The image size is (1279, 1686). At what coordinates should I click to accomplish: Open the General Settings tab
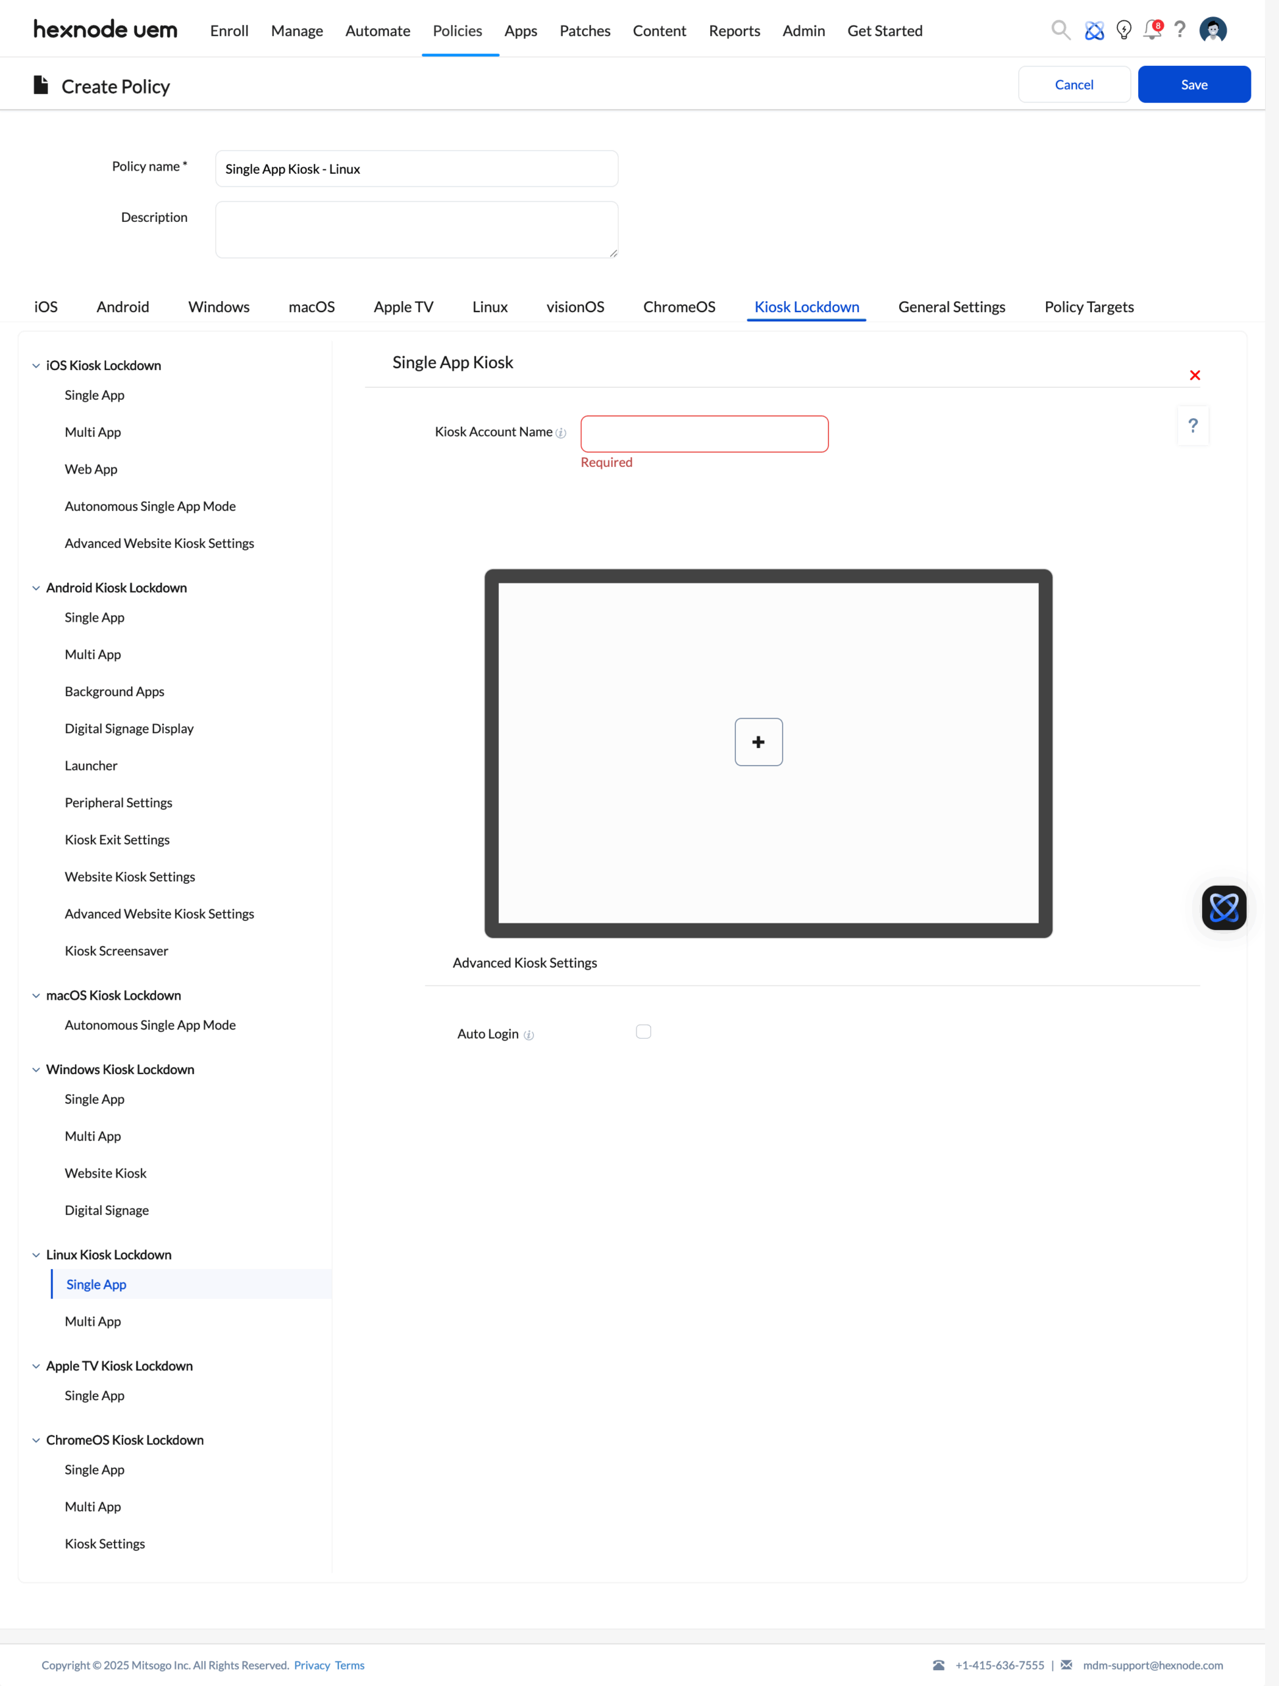pyautogui.click(x=951, y=306)
